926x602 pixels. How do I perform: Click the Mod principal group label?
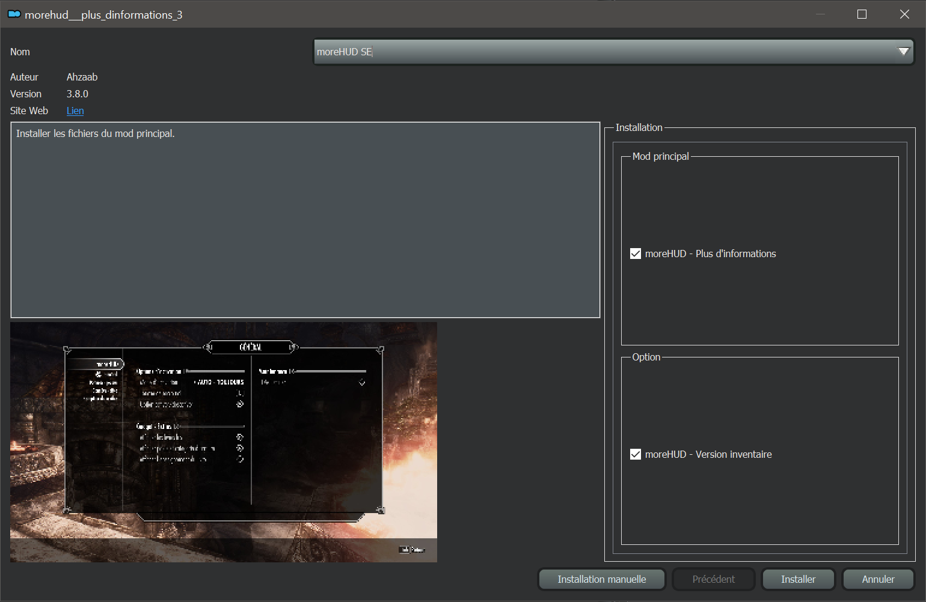pos(661,156)
